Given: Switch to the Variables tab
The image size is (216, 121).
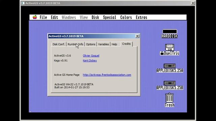Looking at the screenshot, I should click(104, 44).
